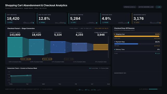167x94 pixels.
Task: Select the Payment Step reason label
Action: click(x=120, y=42)
